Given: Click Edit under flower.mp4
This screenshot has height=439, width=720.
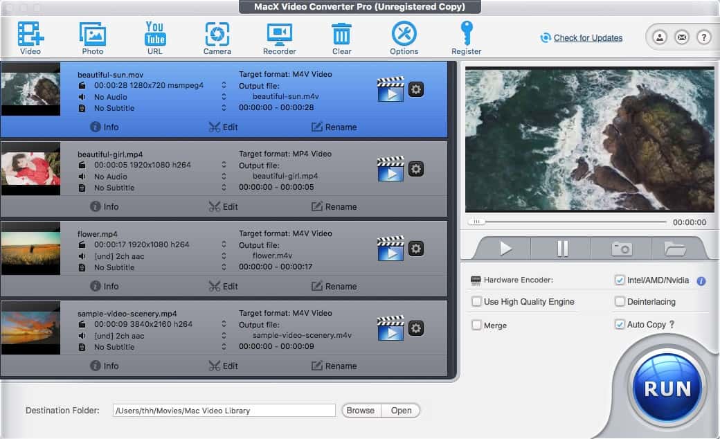Looking at the screenshot, I should 223,286.
